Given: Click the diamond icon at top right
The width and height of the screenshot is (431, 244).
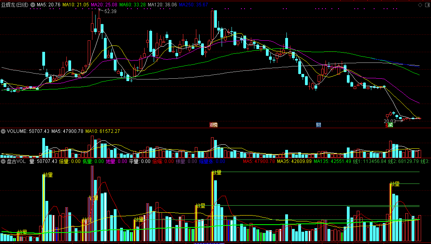Looking at the screenshot, I should pos(420,5).
